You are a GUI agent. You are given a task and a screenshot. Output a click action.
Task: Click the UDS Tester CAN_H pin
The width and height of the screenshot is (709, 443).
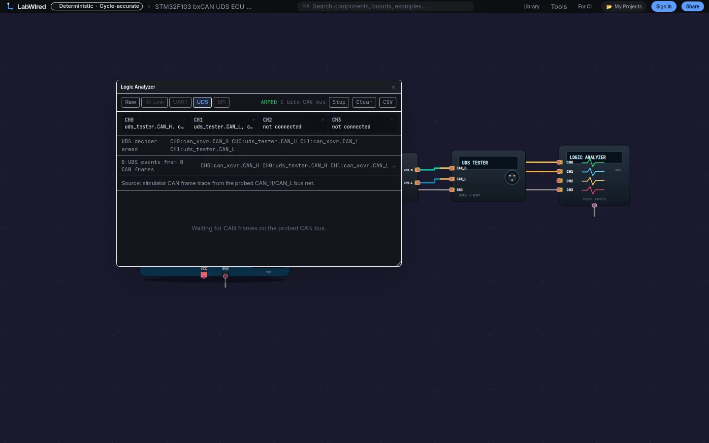[451, 168]
